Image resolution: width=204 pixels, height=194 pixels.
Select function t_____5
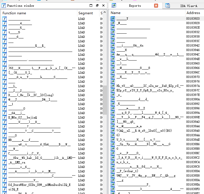coord(14,33)
